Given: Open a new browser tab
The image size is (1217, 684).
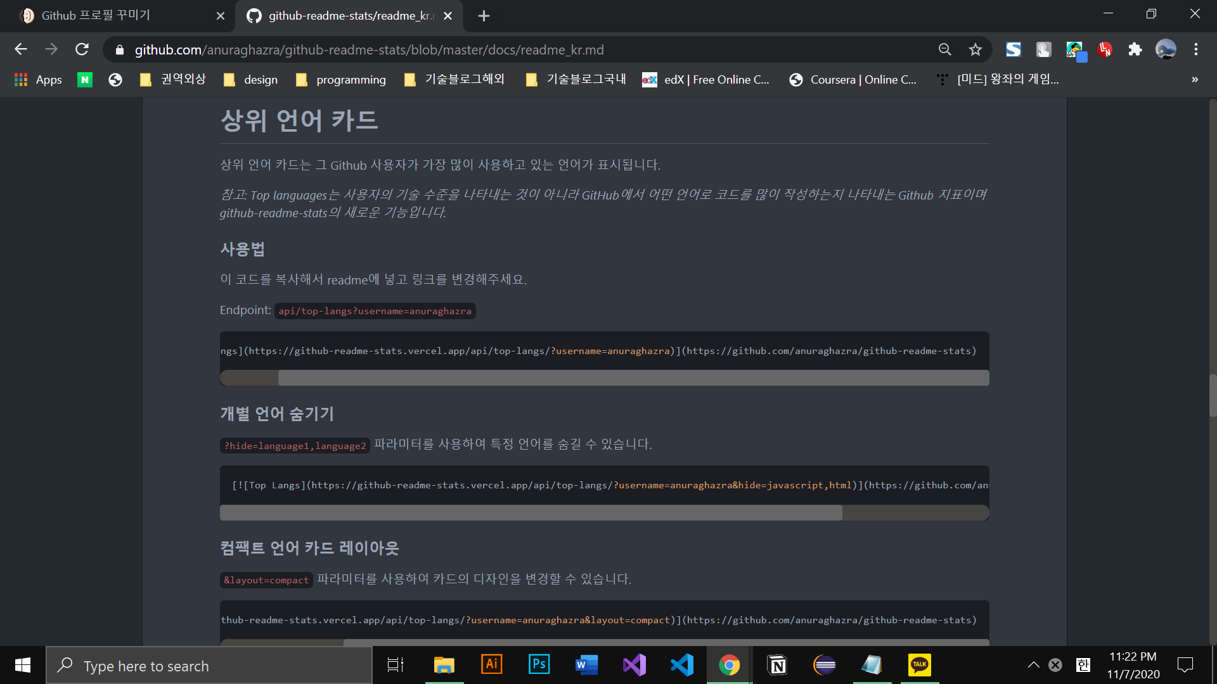Looking at the screenshot, I should click(x=484, y=16).
